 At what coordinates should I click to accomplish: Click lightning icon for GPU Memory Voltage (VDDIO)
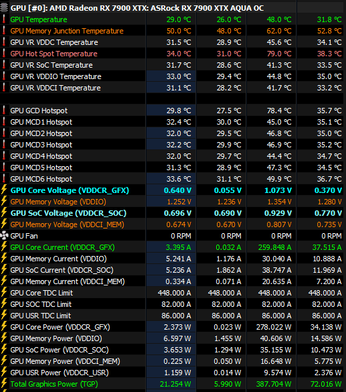4,202
